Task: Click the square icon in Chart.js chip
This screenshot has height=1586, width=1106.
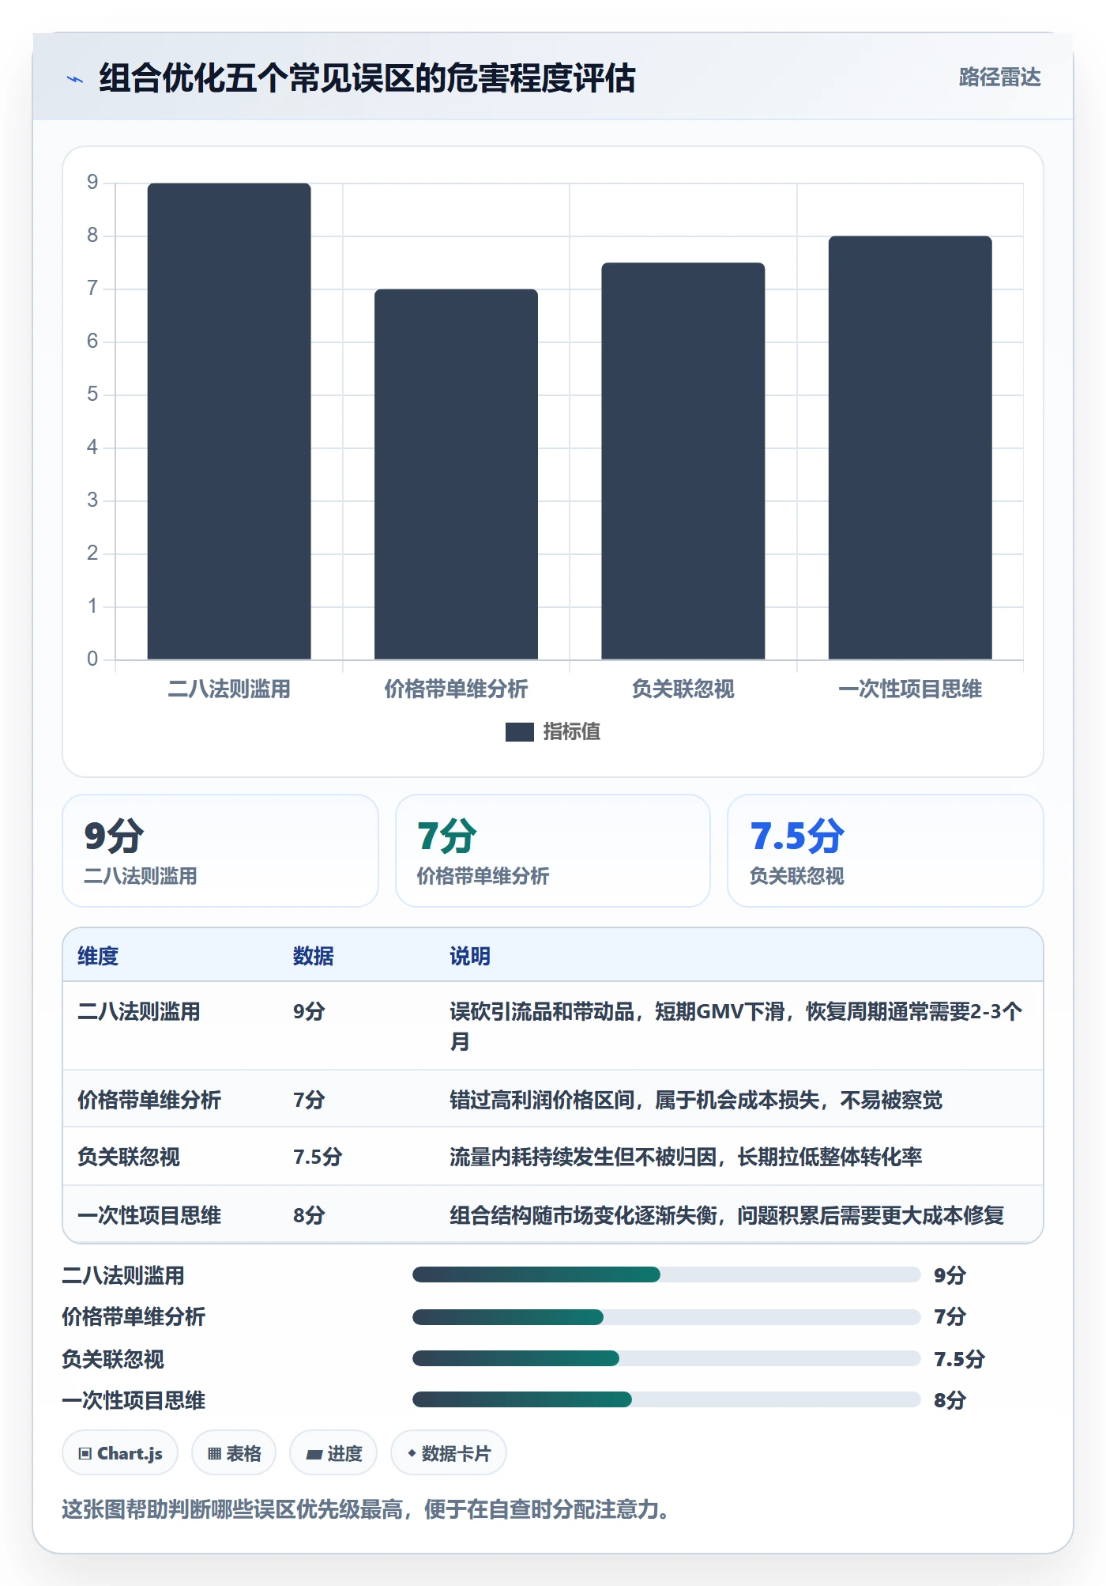Action: pos(85,1453)
